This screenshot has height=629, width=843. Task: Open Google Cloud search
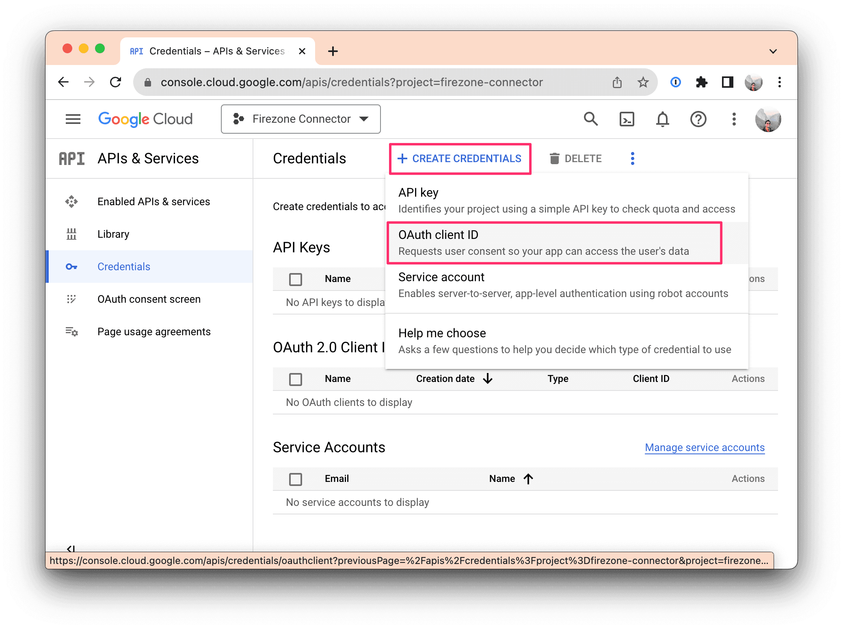pyautogui.click(x=591, y=119)
